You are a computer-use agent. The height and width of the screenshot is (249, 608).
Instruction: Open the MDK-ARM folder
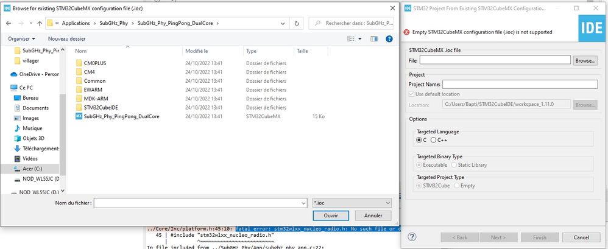point(95,99)
